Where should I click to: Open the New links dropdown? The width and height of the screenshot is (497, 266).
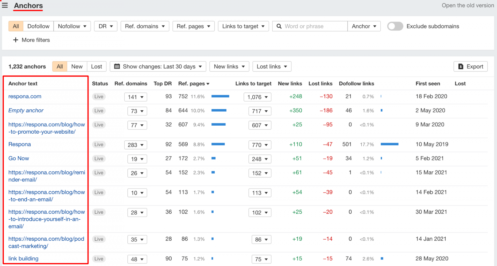[229, 67]
